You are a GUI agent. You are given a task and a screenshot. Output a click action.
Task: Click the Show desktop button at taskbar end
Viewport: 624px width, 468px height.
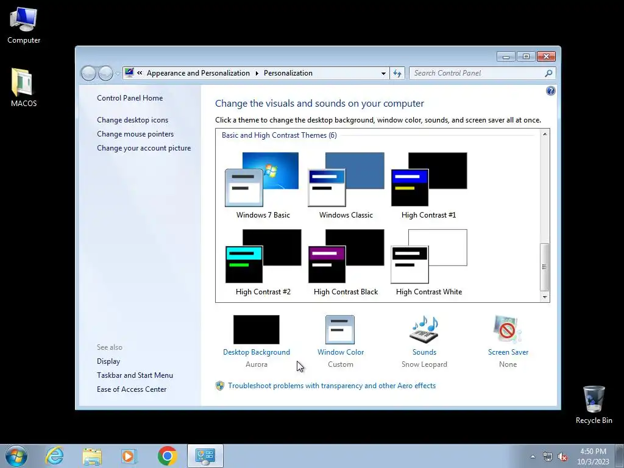tap(619, 456)
